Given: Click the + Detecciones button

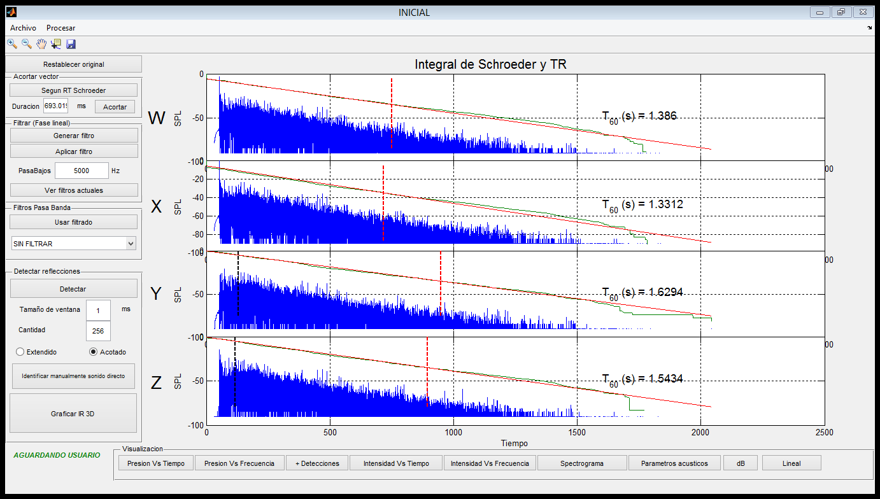Looking at the screenshot, I should click(x=317, y=463).
